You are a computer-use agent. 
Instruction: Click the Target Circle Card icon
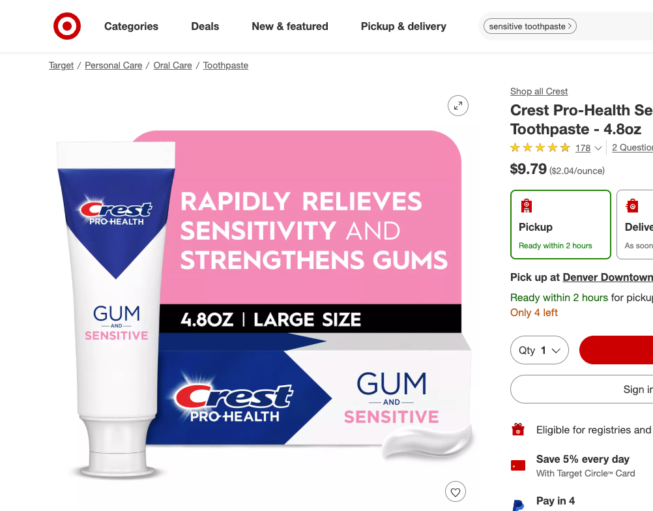pyautogui.click(x=518, y=465)
